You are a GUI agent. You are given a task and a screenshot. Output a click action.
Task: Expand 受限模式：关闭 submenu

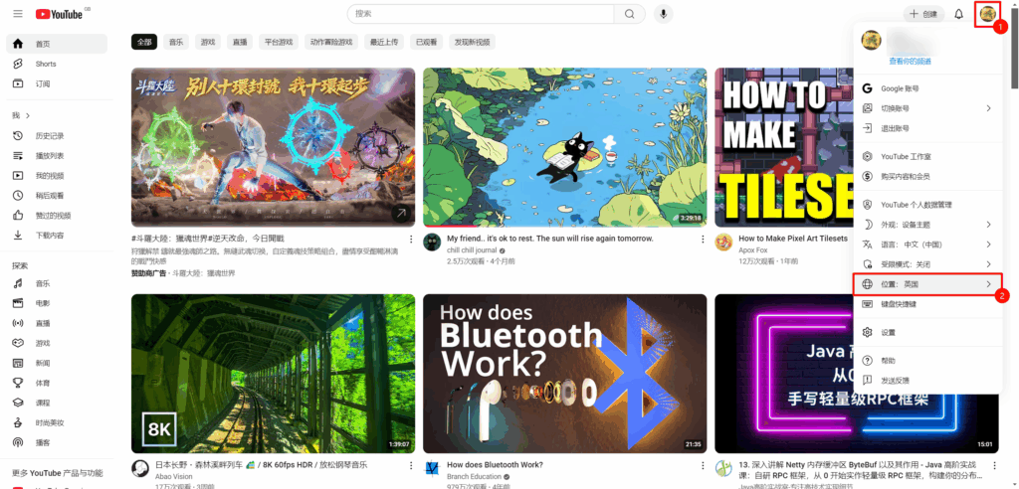928,264
